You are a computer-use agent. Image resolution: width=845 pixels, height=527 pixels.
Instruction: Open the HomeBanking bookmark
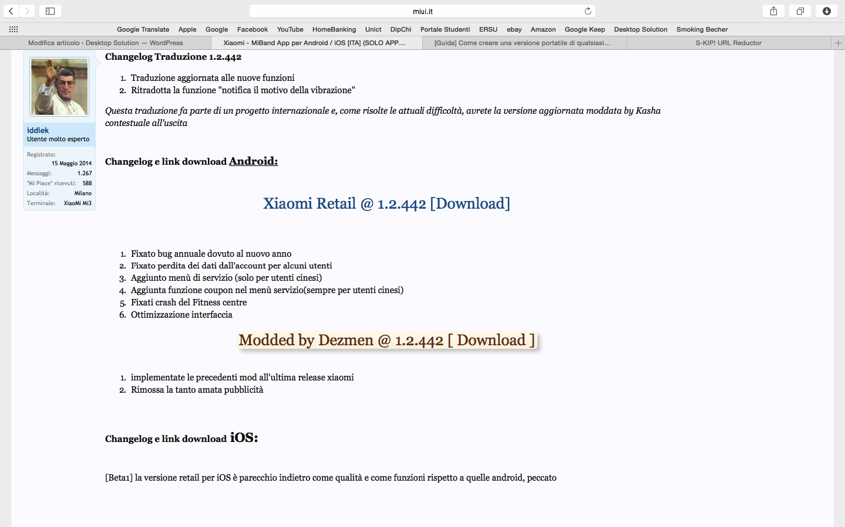tap(334, 29)
